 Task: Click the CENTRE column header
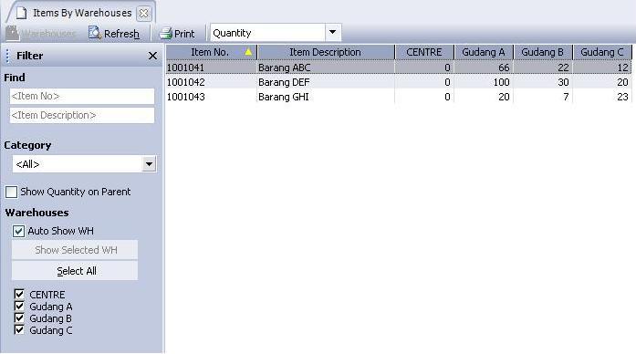coord(424,52)
